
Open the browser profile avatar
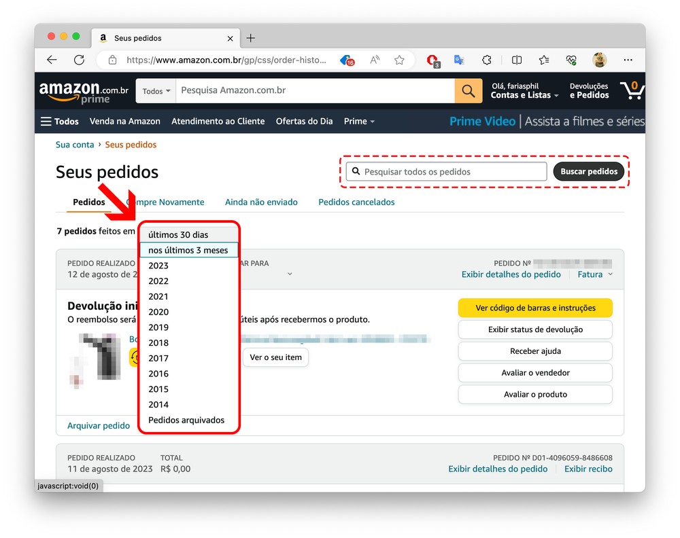pyautogui.click(x=599, y=60)
